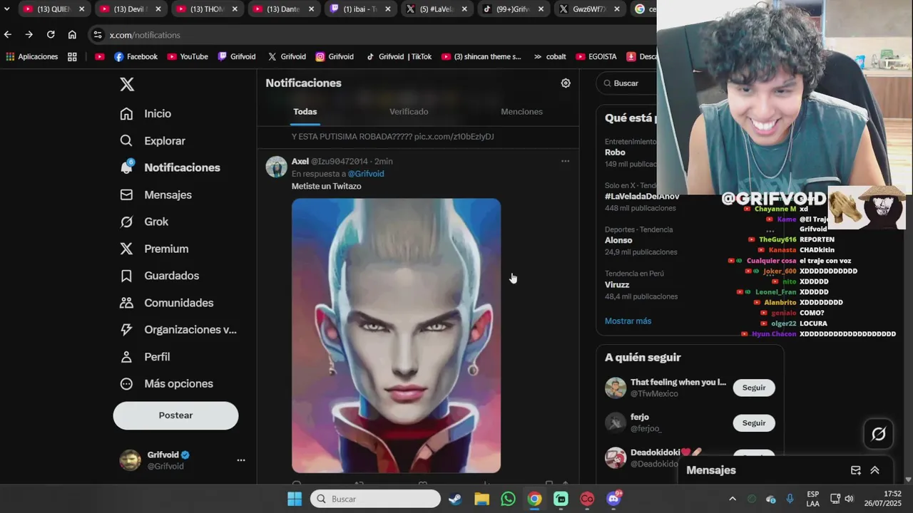Open more options on Axel's tweet

point(565,161)
